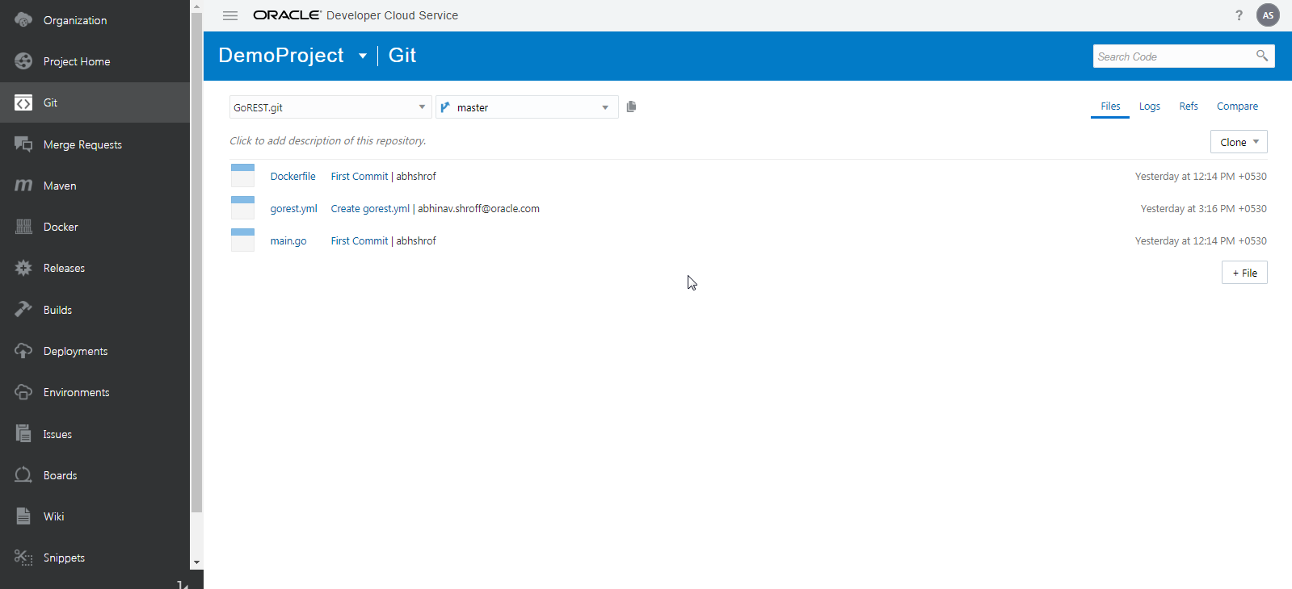Open the GoREST.git repository dropdown
The height and width of the screenshot is (589, 1292).
pyautogui.click(x=330, y=107)
